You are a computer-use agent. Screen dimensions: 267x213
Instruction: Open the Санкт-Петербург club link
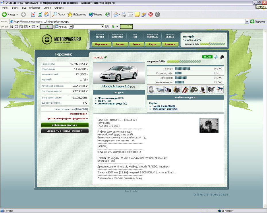coord(164,106)
